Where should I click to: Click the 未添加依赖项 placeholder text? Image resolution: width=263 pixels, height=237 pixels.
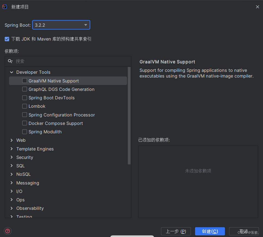click(x=198, y=171)
